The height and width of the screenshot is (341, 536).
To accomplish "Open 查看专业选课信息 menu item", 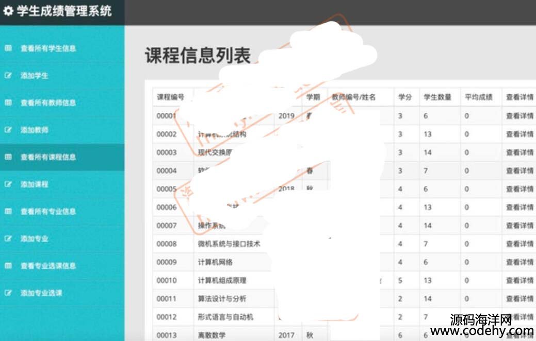I will point(48,266).
